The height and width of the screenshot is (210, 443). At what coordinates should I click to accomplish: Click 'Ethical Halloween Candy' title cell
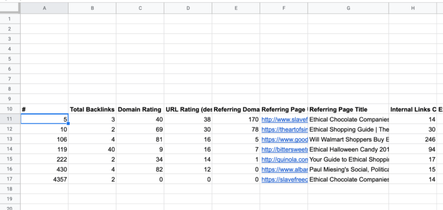click(x=348, y=150)
